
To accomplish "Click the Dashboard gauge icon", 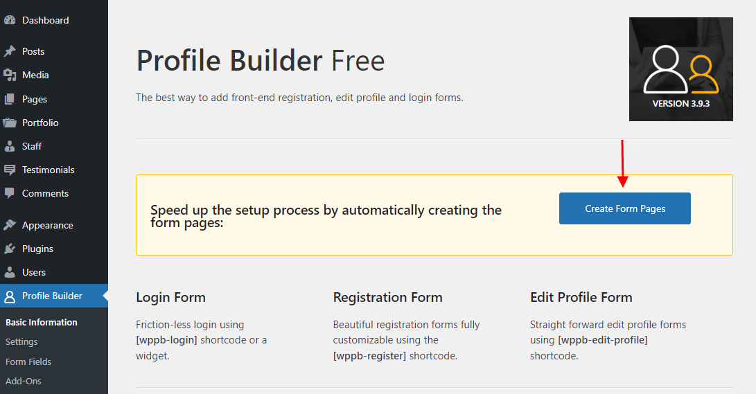I will (10, 21).
